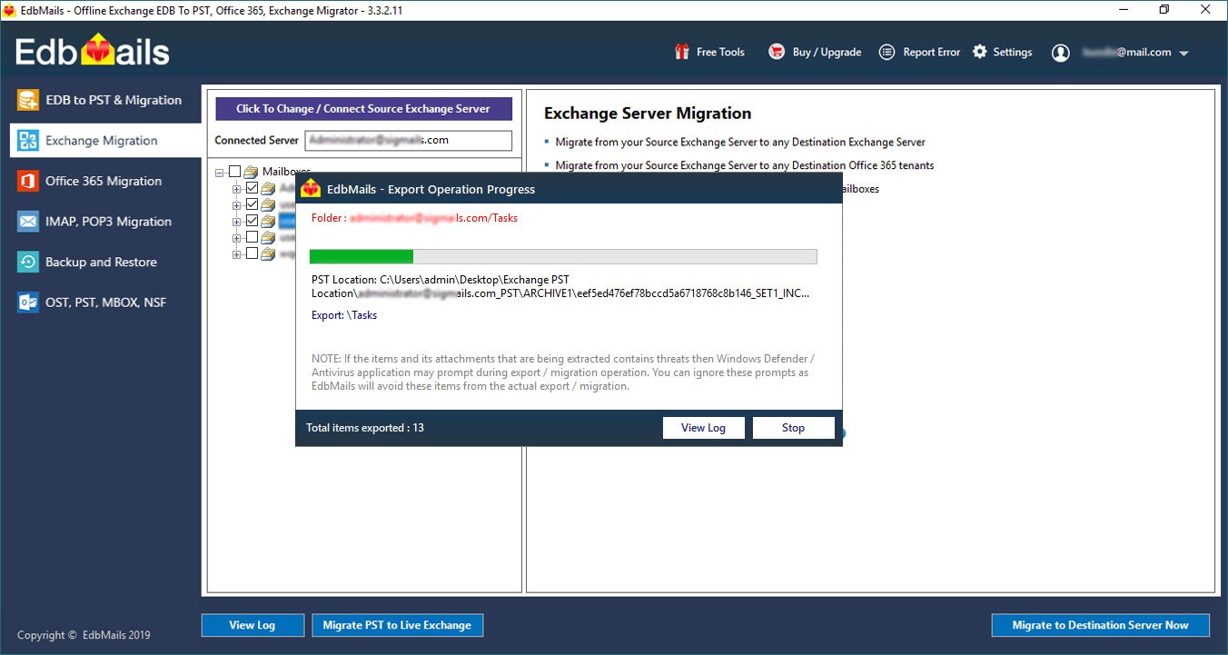Click the Free Tools gift icon
Viewport: 1228px width, 655px height.
[x=682, y=52]
